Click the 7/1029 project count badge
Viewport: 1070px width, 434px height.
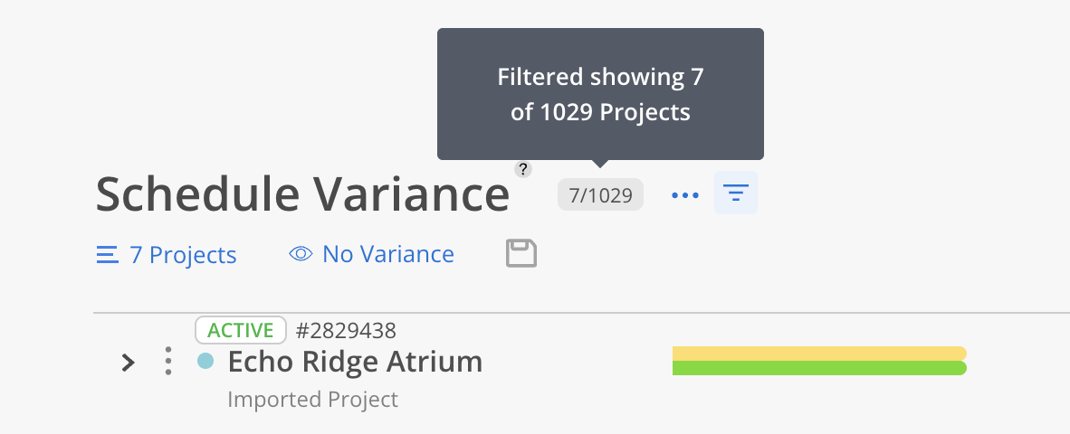click(x=600, y=195)
